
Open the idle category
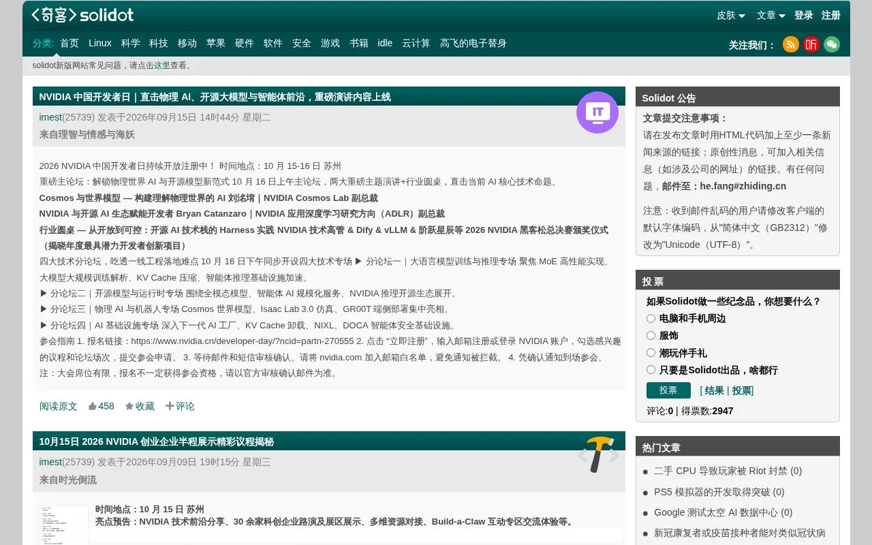(x=385, y=43)
